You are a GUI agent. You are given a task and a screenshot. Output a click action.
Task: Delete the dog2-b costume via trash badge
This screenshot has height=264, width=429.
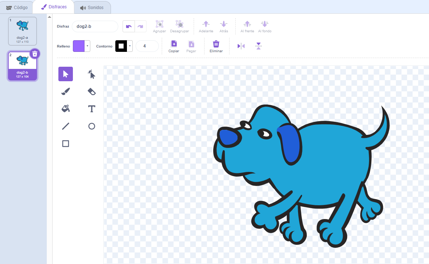35,54
